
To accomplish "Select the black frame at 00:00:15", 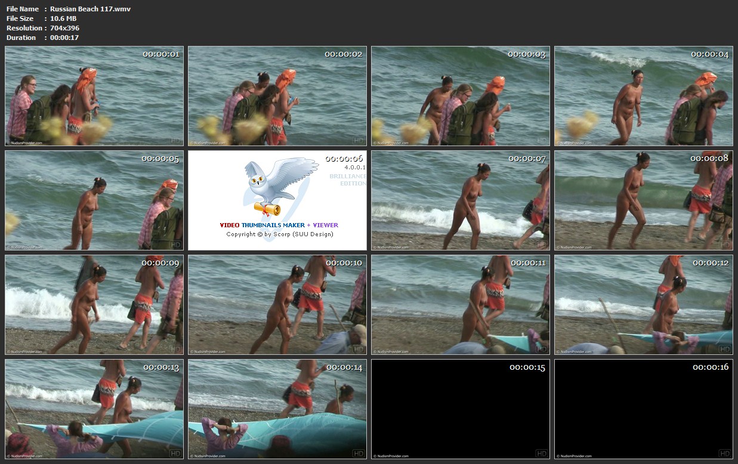I will [461, 409].
